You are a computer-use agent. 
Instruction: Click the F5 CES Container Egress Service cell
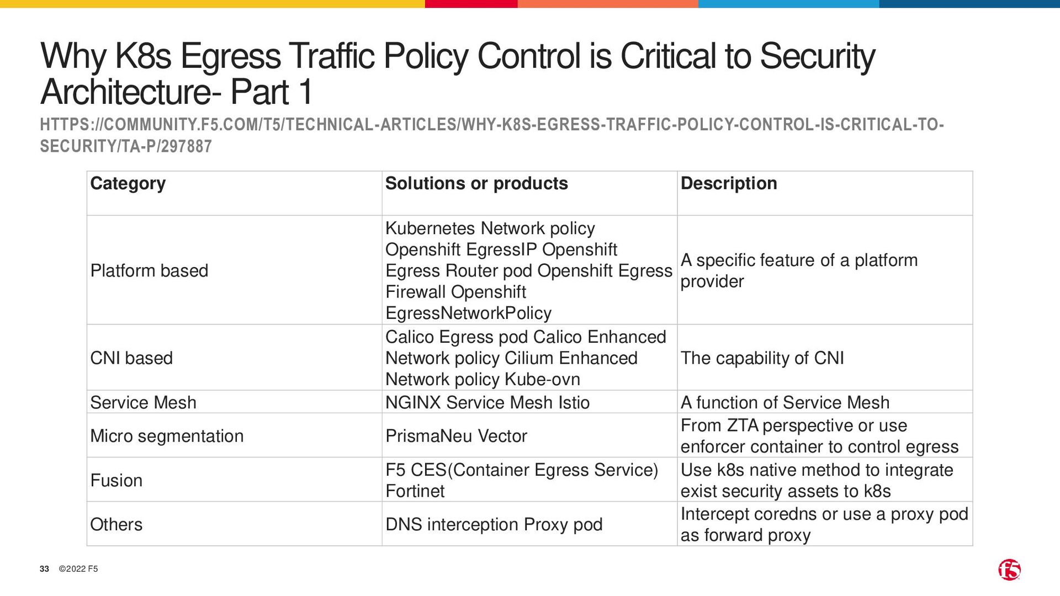(529, 480)
